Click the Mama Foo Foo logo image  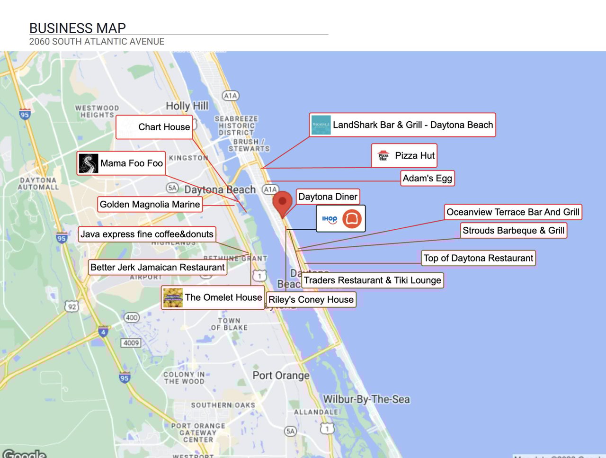point(88,163)
